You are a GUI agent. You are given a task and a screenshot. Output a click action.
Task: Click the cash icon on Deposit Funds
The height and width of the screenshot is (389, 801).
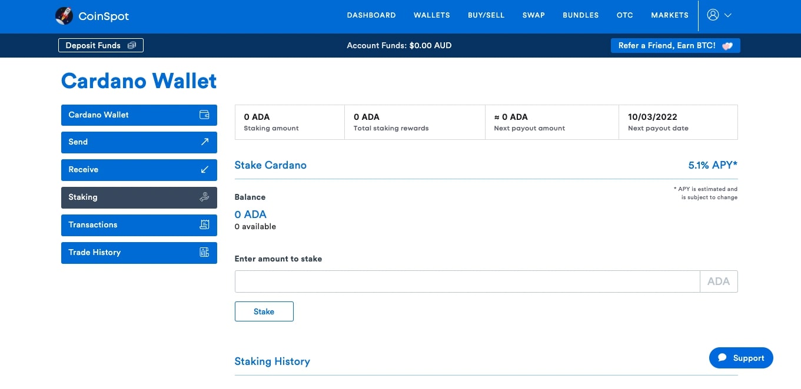(x=132, y=45)
